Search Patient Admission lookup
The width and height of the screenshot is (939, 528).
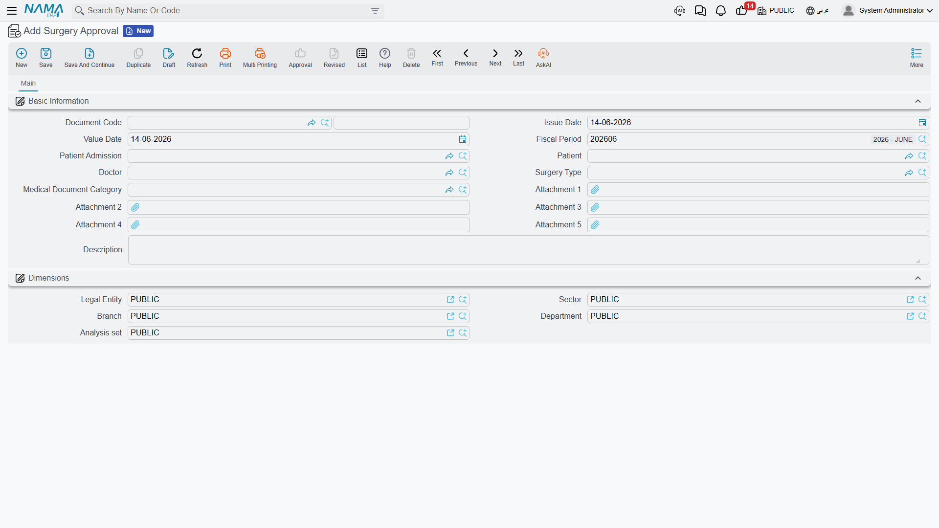[x=463, y=156]
